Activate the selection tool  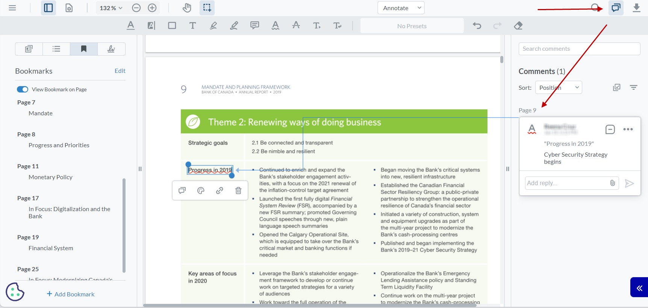pyautogui.click(x=207, y=8)
